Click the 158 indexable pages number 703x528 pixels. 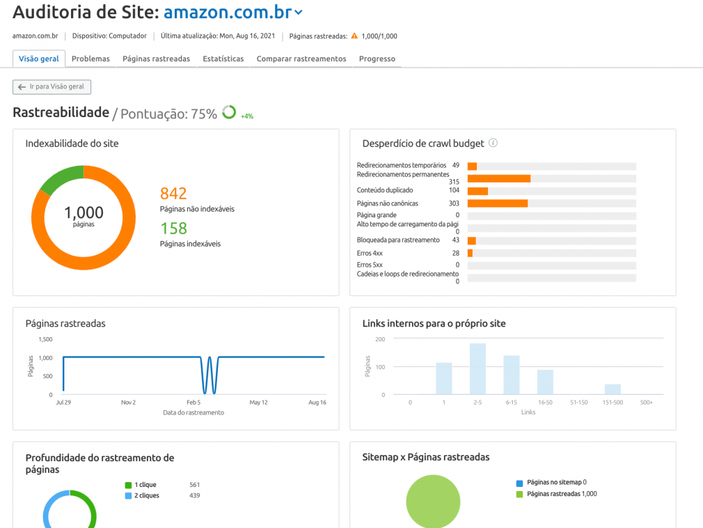tap(174, 228)
